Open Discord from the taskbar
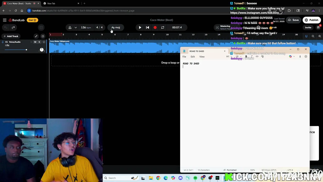Viewport: 323px width, 182px height. pyautogui.click(x=180, y=178)
